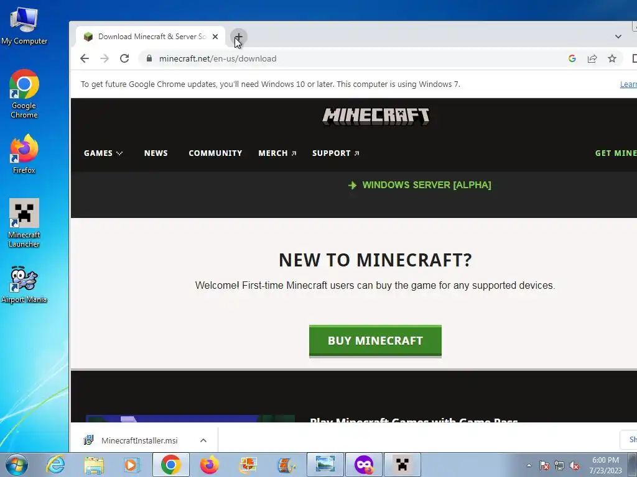Viewport: 637px width, 477px height.
Task: Select the Firefox desktop shortcut
Action: pyautogui.click(x=24, y=154)
